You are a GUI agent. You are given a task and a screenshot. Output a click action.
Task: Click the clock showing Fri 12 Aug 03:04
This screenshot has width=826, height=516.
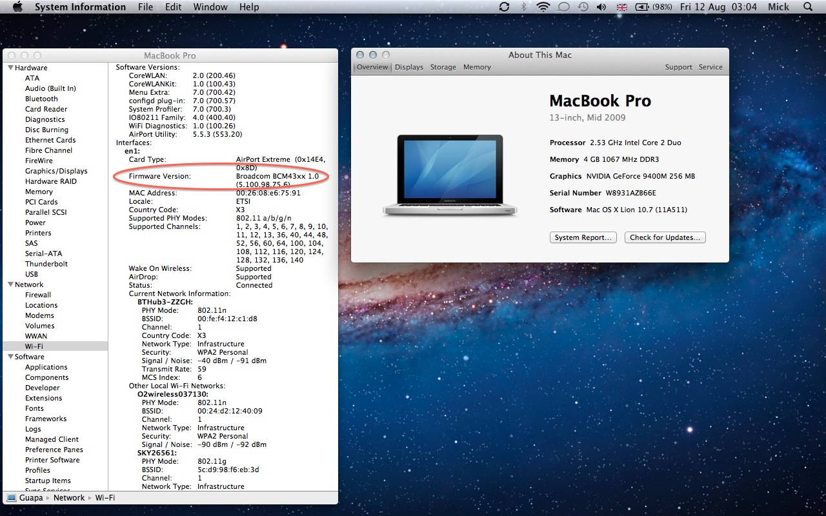point(718,7)
